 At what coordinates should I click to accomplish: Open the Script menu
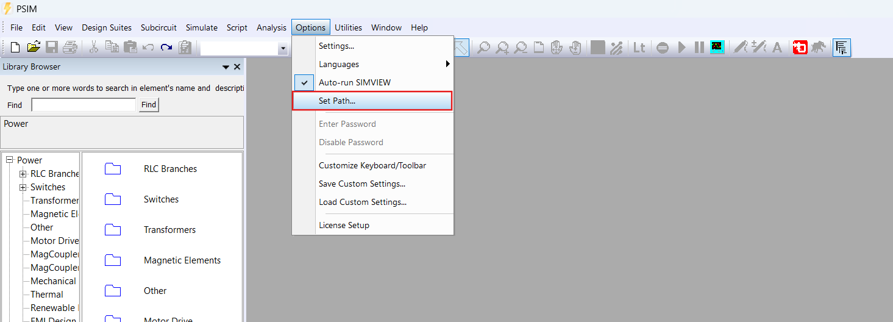point(237,27)
